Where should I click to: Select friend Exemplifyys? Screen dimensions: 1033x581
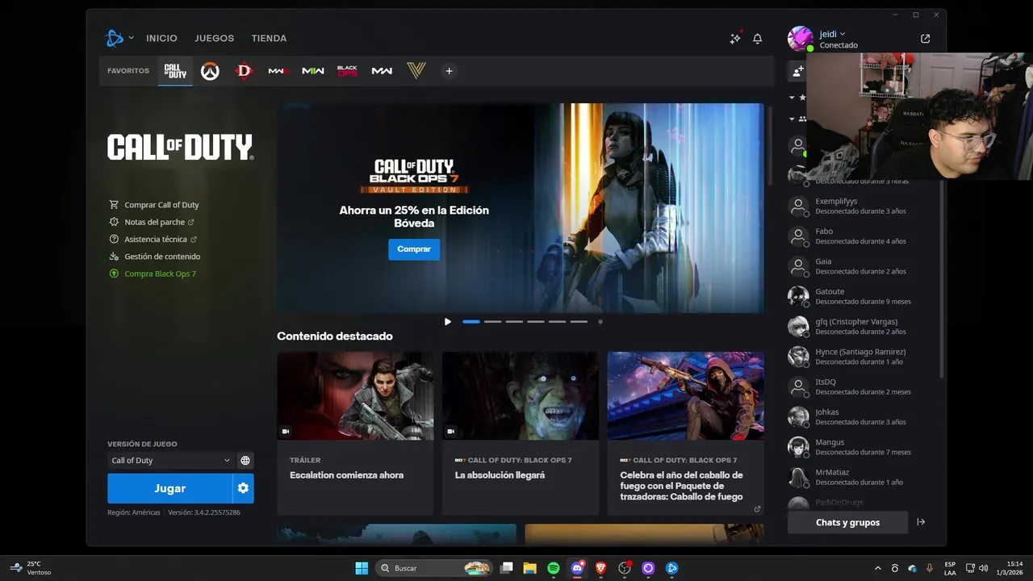point(864,206)
